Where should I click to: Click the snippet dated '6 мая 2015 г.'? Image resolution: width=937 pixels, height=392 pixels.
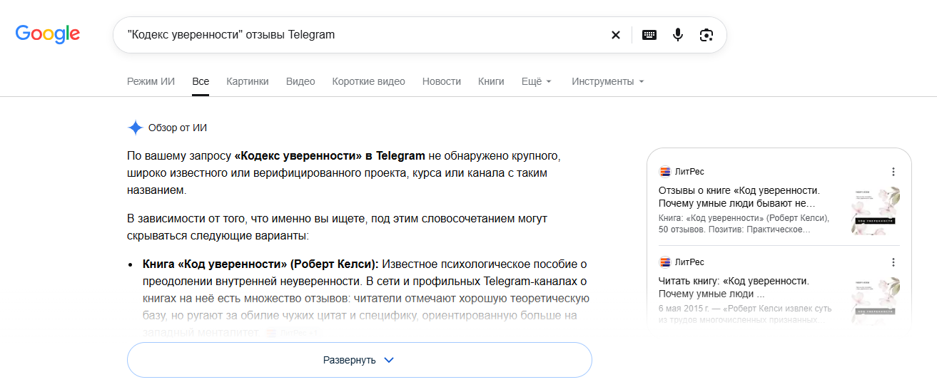(744, 314)
